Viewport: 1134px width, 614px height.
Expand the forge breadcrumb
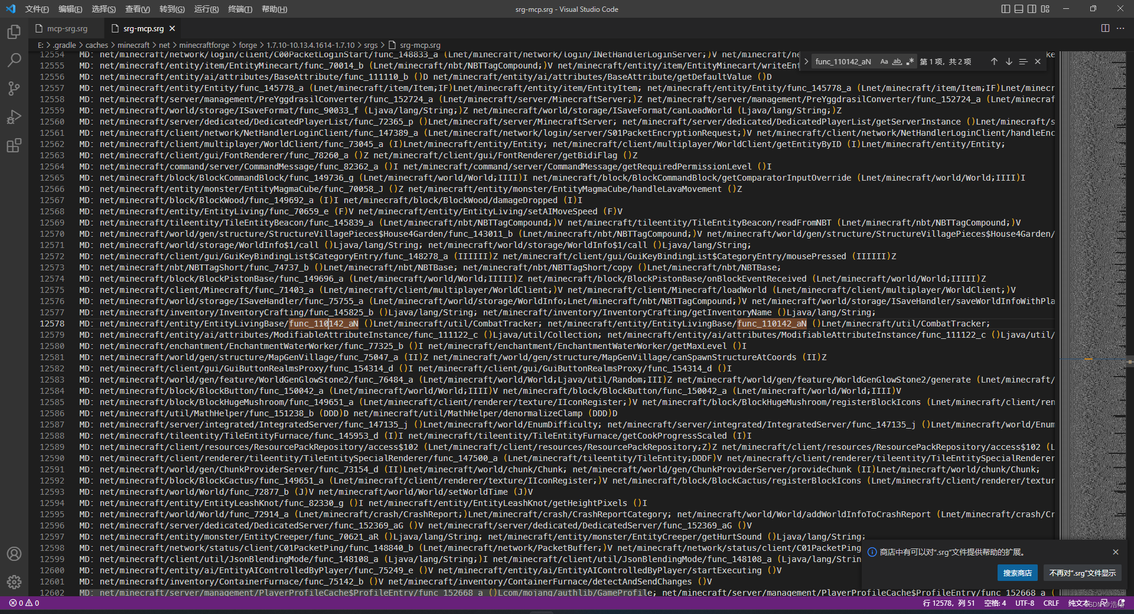pos(248,45)
